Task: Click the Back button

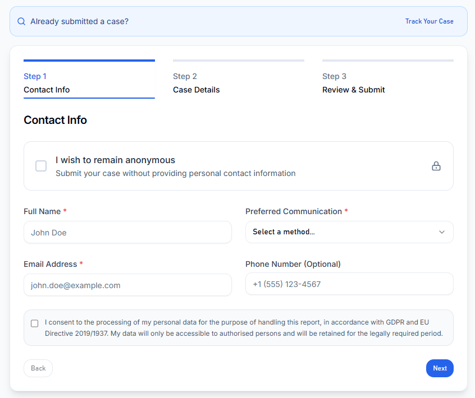Action: tap(38, 368)
